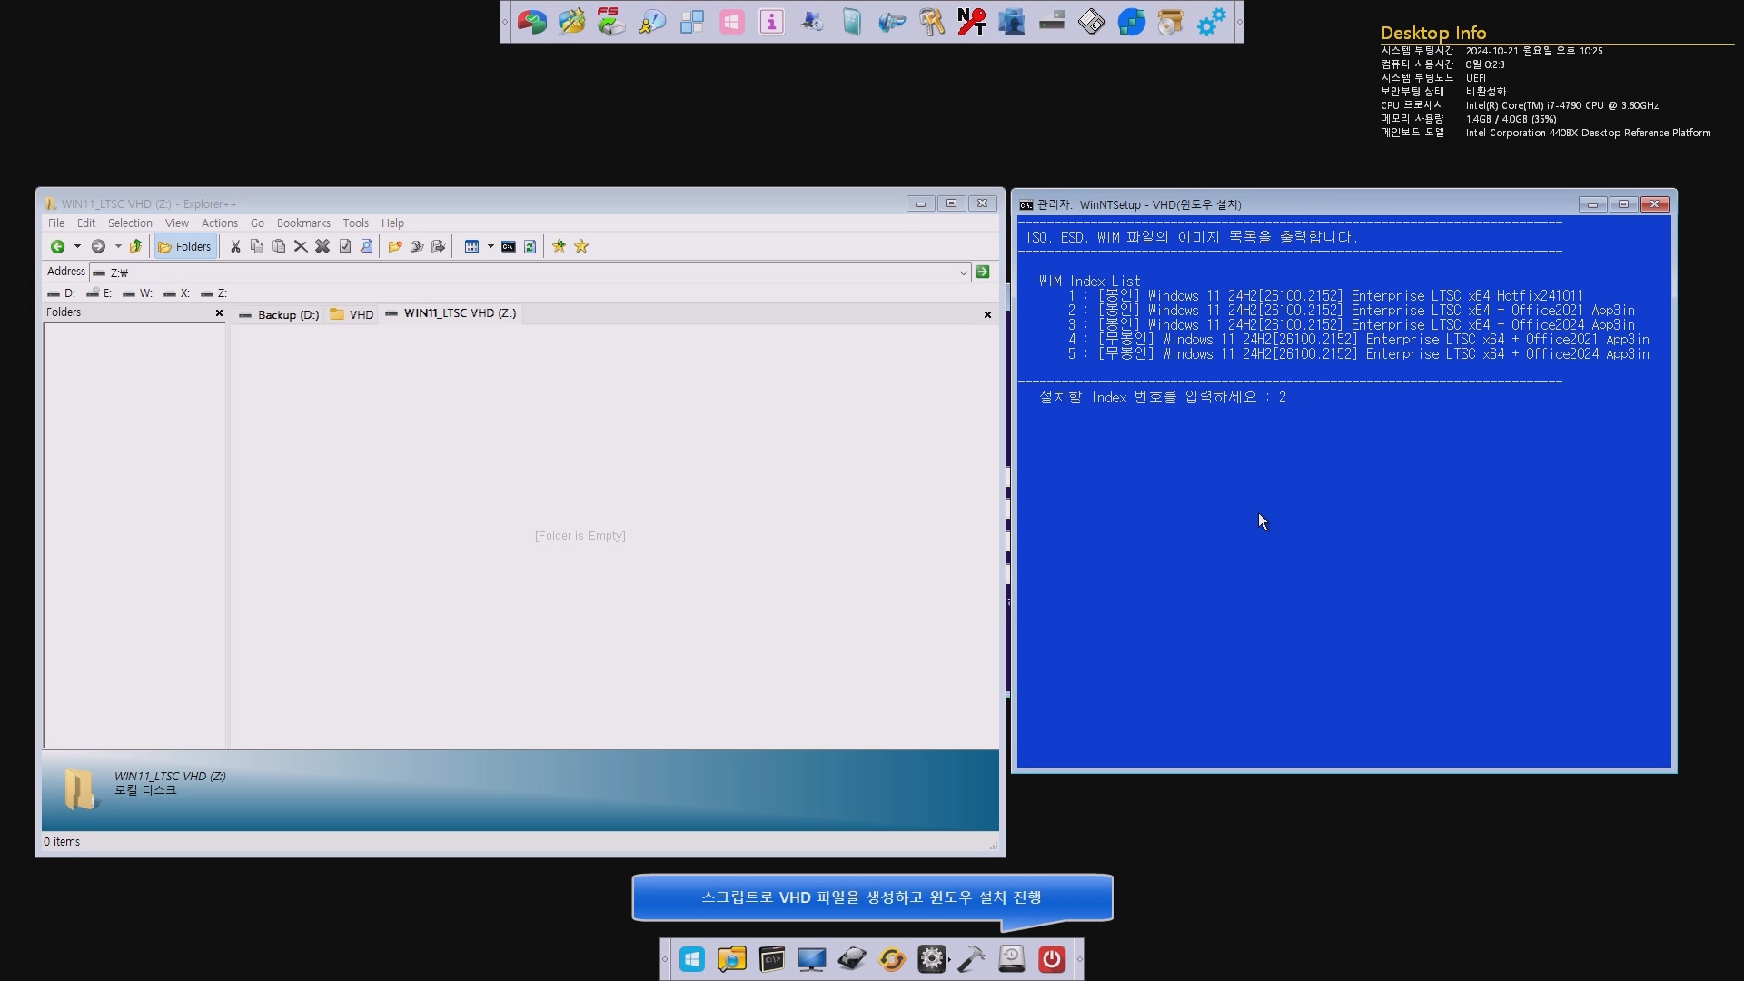1744x981 pixels.
Task: Click the green Go button beside address bar
Action: (983, 272)
